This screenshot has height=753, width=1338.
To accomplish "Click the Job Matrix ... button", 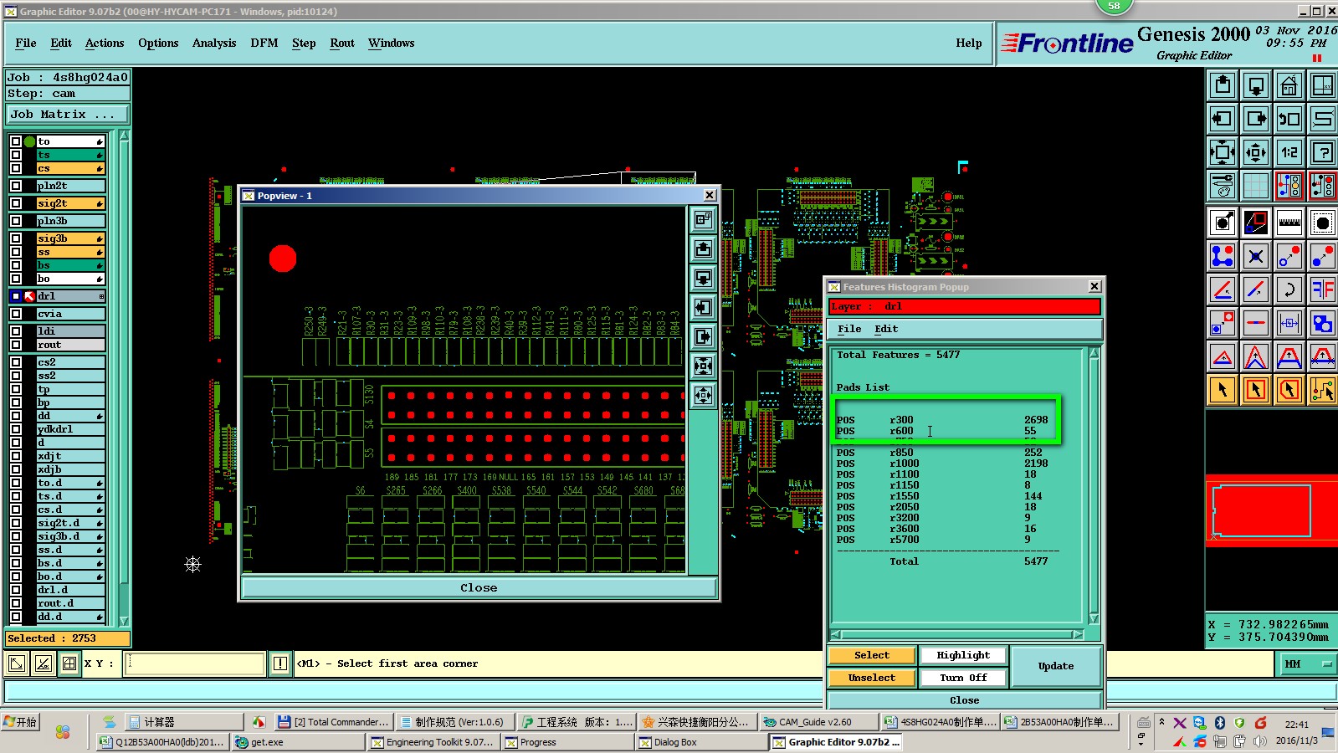I will 69,114.
